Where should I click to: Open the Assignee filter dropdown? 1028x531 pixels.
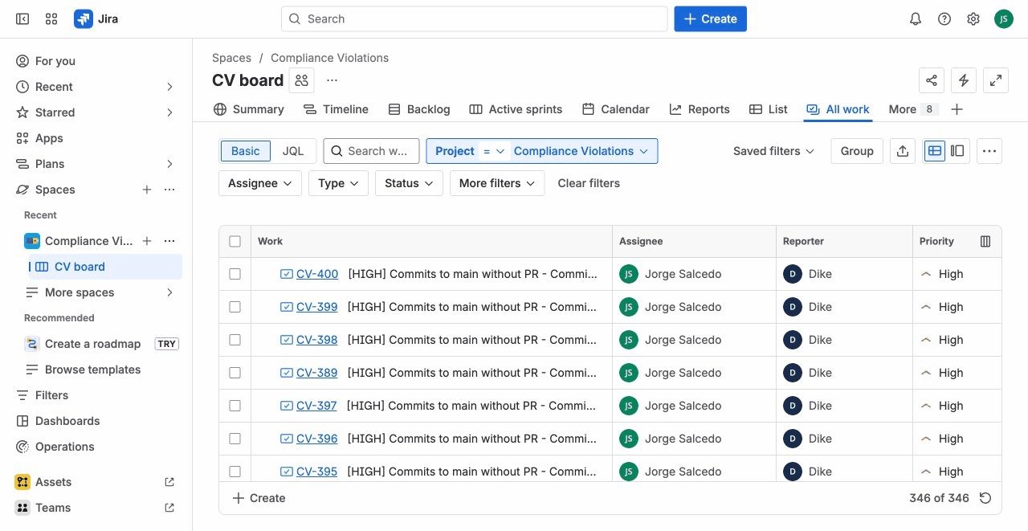[x=259, y=183]
